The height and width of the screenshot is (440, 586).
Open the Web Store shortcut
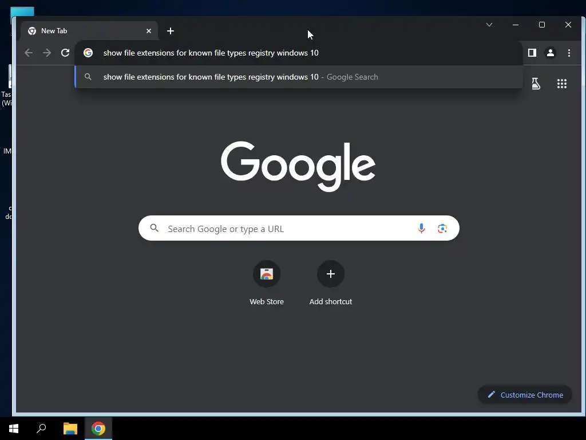coord(267,283)
